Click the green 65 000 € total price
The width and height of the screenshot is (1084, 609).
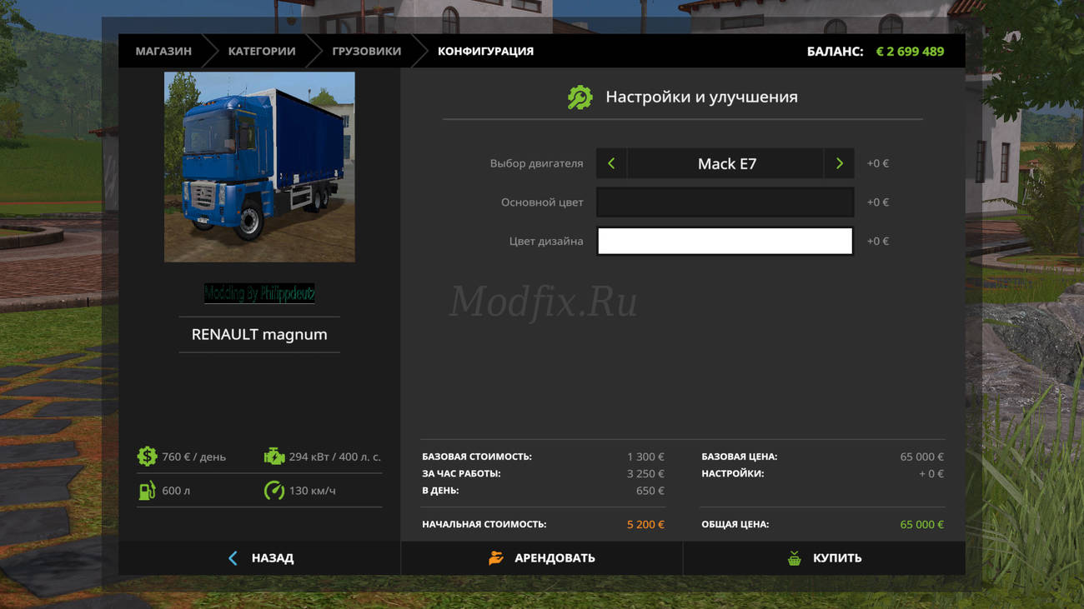pyautogui.click(x=921, y=524)
